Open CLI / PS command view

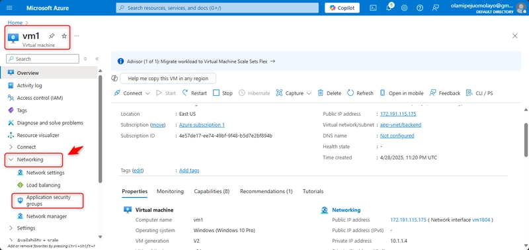click(x=479, y=93)
